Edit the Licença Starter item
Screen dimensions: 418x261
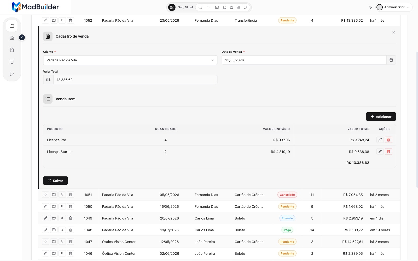pyautogui.click(x=380, y=152)
